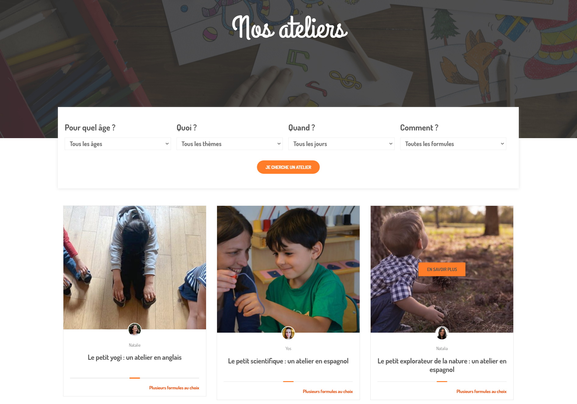Viewport: 577px width, 404px height.
Task: Click the instructor name Natalie
Action: coord(135,345)
